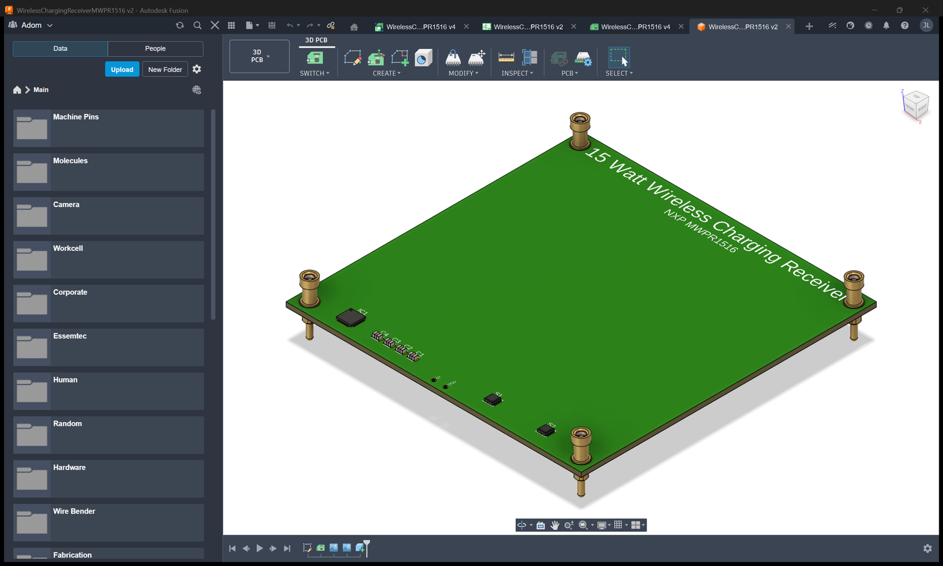Click the Switch to PCB editor icon

point(315,58)
